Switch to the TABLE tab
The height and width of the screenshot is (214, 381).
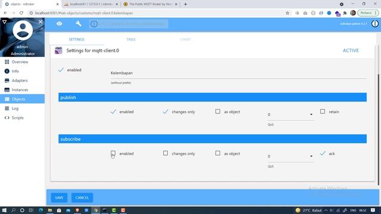point(131,39)
